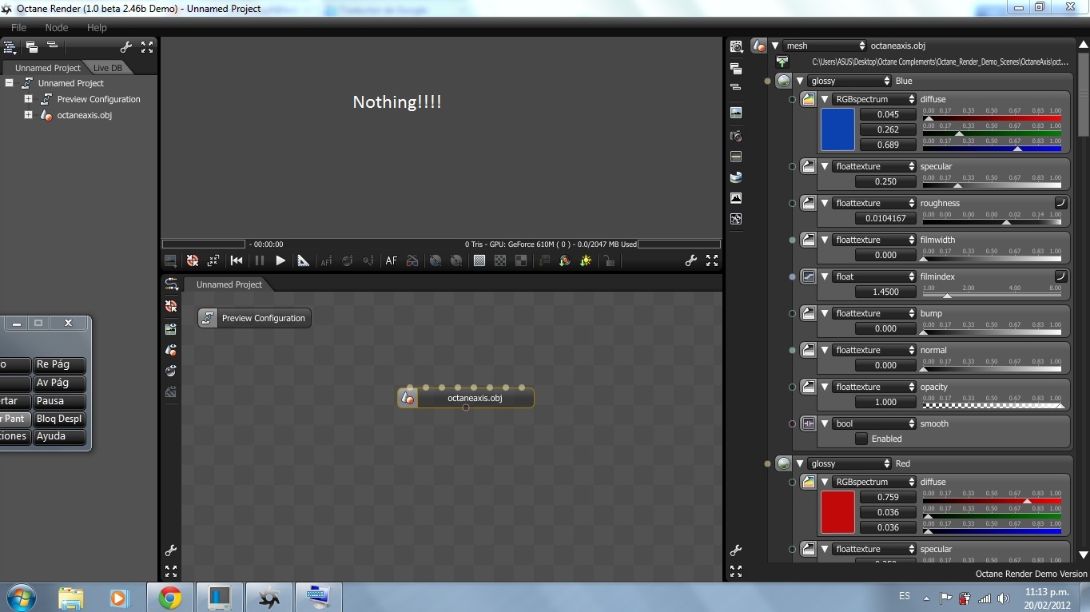The height and width of the screenshot is (612, 1090).
Task: Open the glossy dropdown for Blue material
Action: [x=849, y=81]
